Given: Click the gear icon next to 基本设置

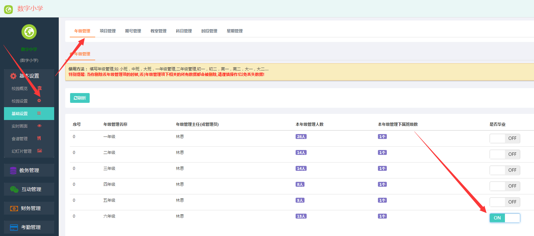Looking at the screenshot, I should coord(13,76).
